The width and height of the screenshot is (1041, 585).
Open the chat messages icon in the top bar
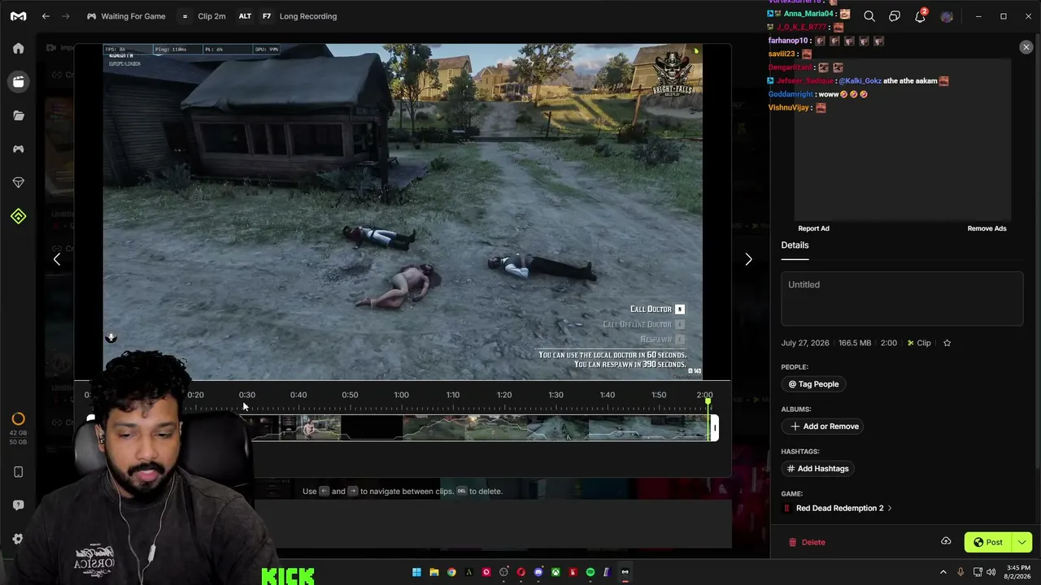(895, 16)
